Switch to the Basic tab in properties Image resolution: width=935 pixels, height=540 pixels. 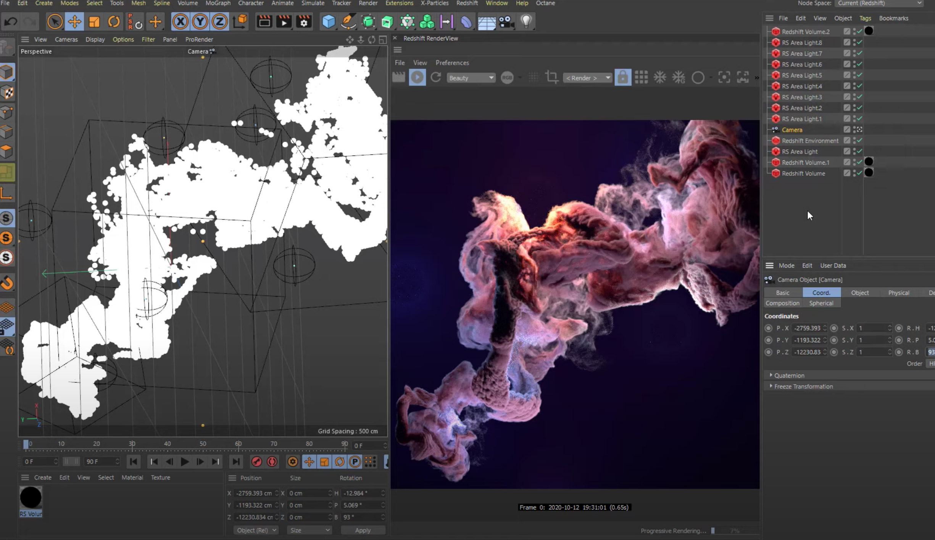pos(782,293)
